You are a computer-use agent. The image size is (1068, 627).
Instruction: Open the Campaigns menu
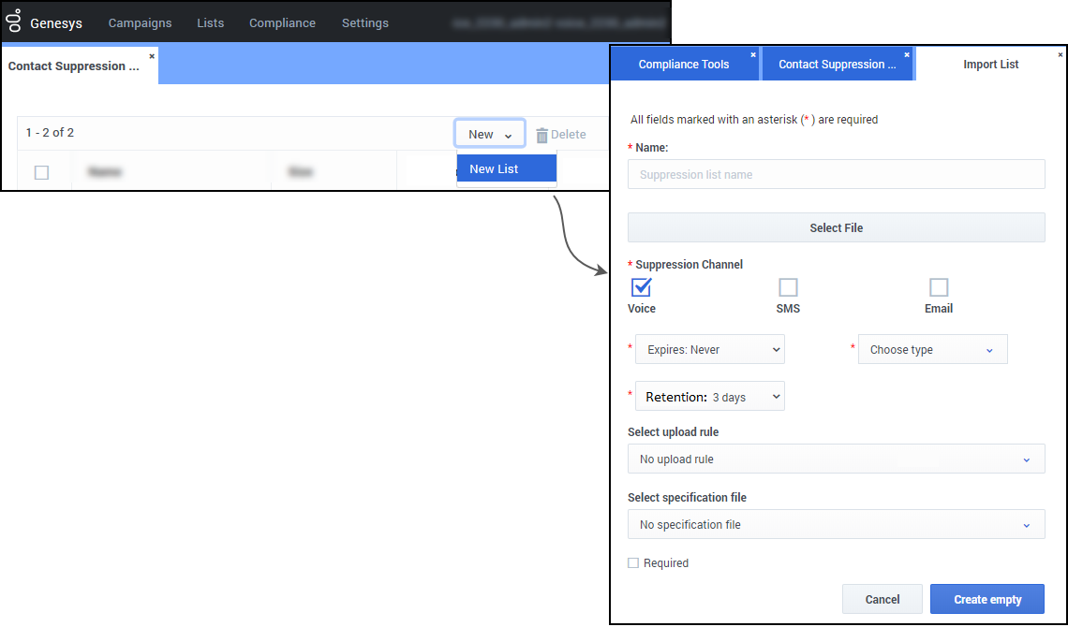pyautogui.click(x=140, y=22)
